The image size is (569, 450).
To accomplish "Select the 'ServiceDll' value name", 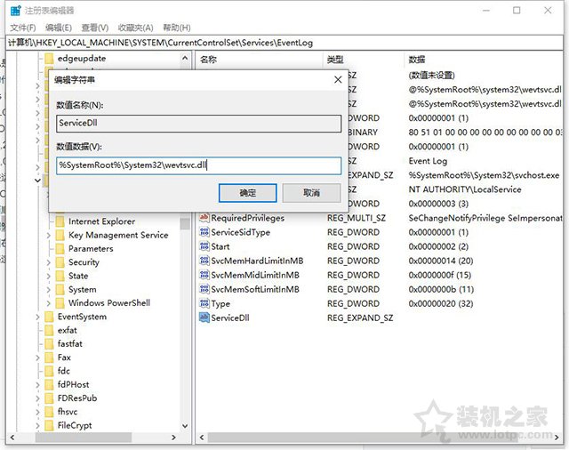I will pyautogui.click(x=230, y=317).
